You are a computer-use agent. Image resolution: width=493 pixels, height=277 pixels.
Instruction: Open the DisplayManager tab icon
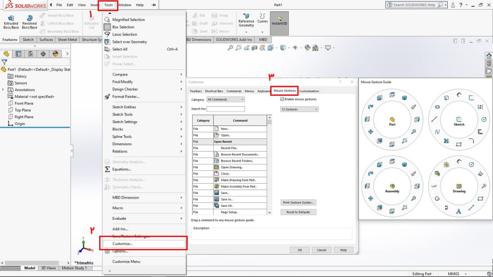(x=55, y=54)
